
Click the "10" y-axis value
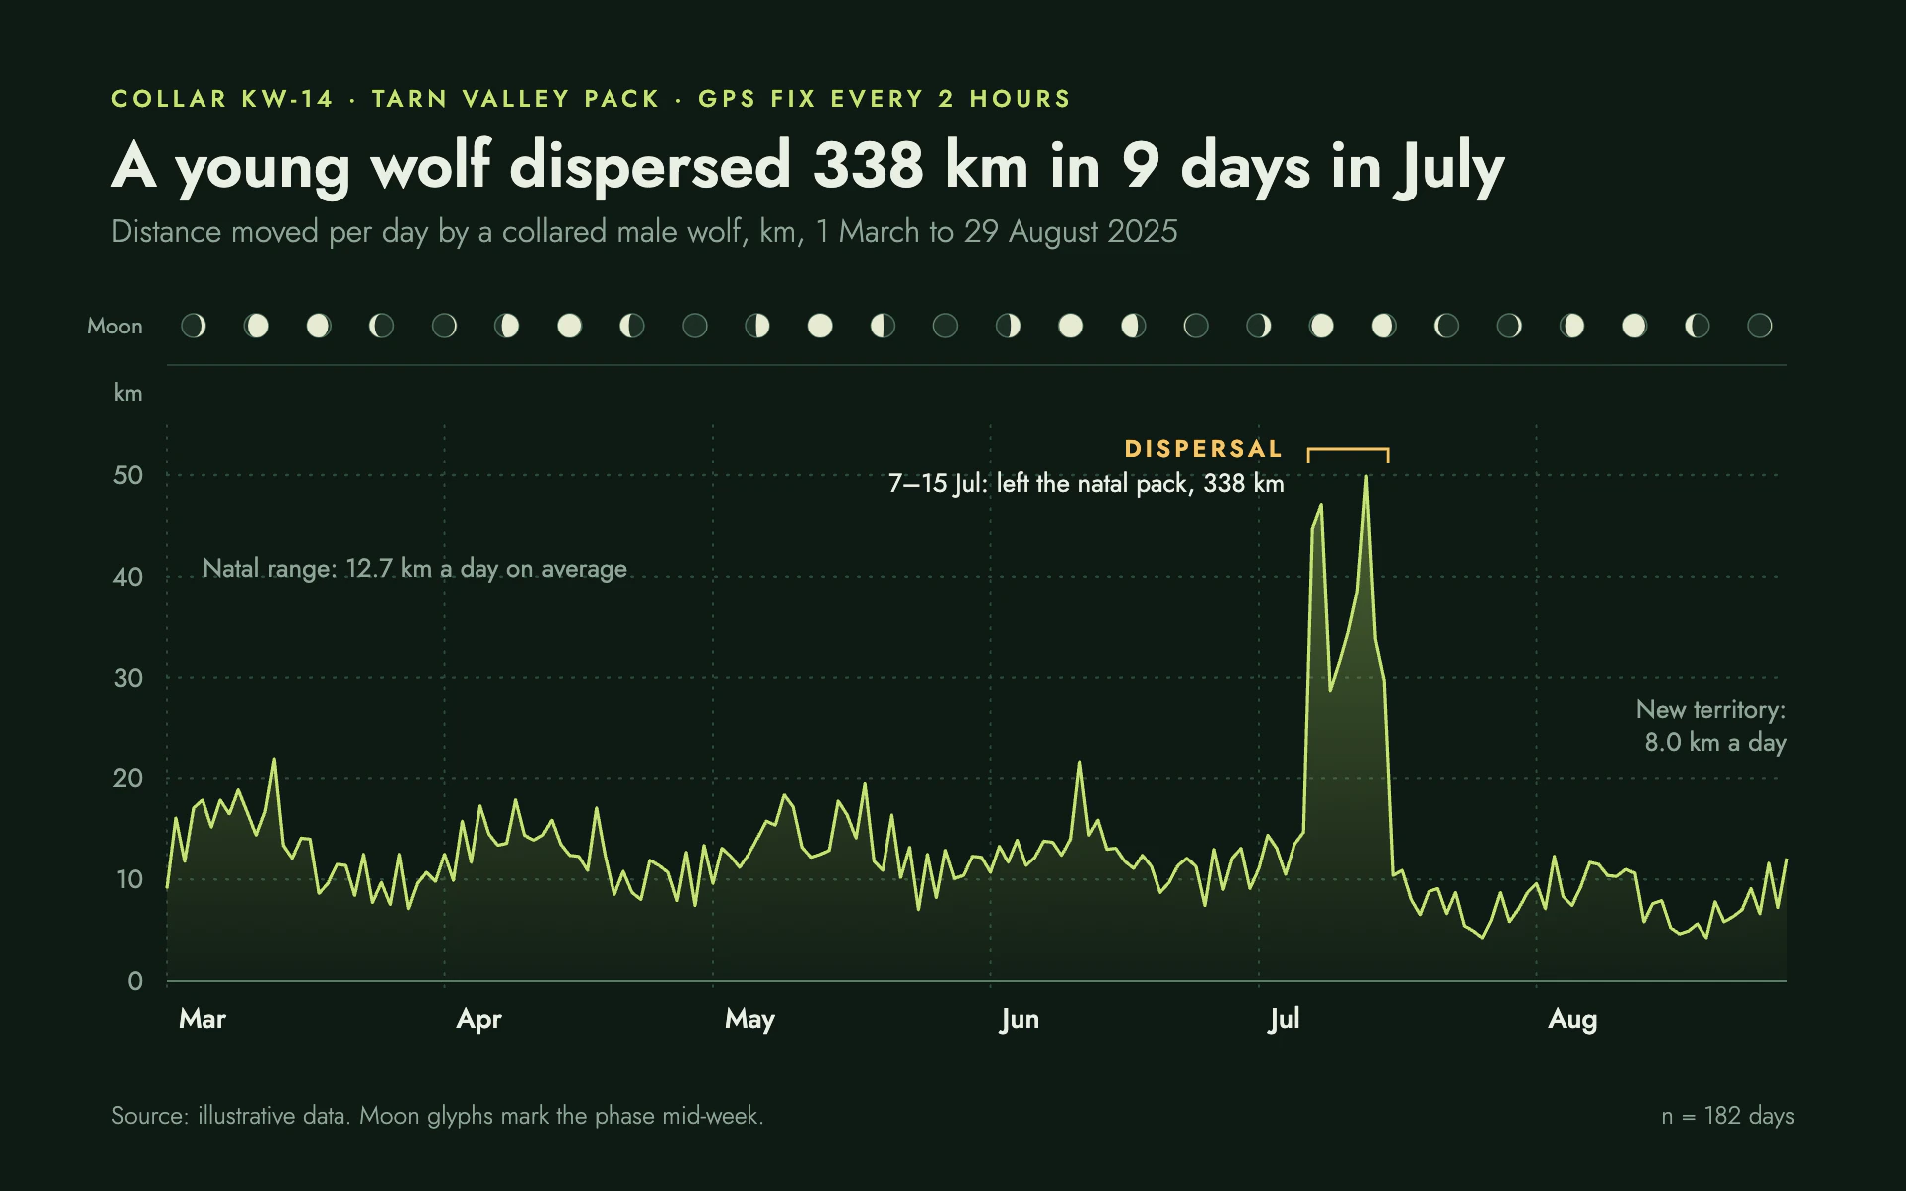pyautogui.click(x=129, y=880)
